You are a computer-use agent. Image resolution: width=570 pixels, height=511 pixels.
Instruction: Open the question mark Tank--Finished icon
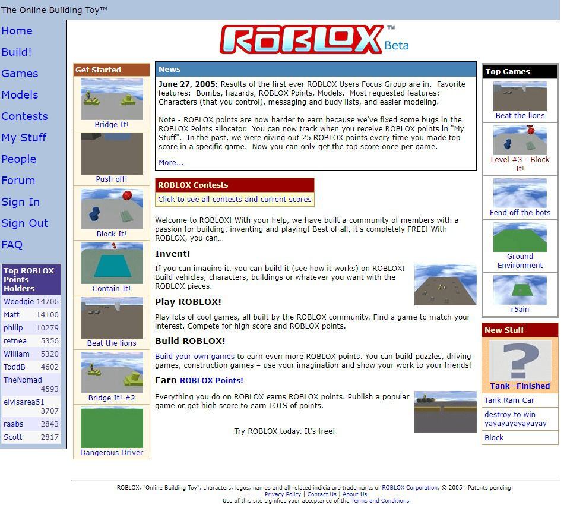pos(520,361)
